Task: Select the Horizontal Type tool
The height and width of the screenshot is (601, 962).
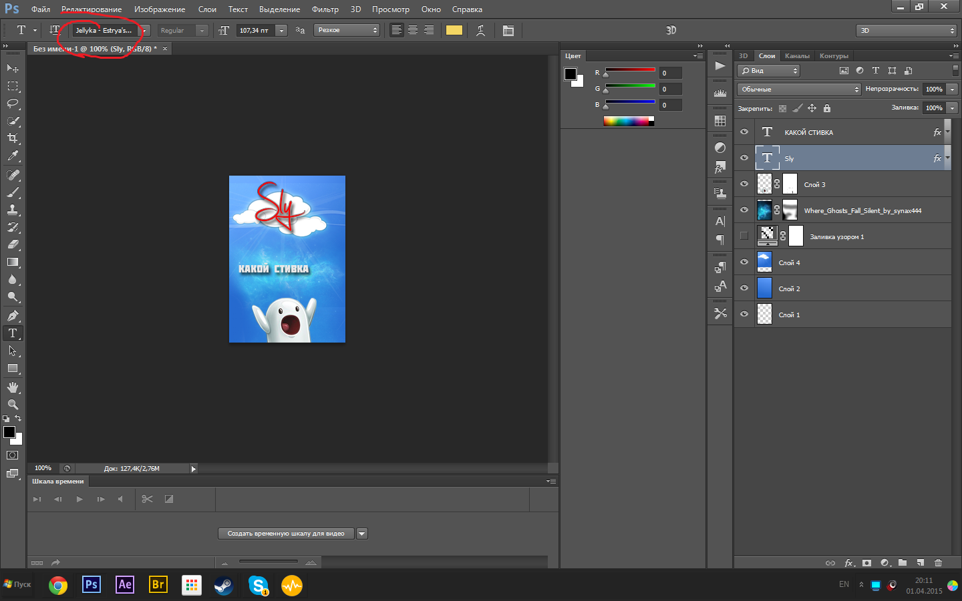Action: click(13, 333)
